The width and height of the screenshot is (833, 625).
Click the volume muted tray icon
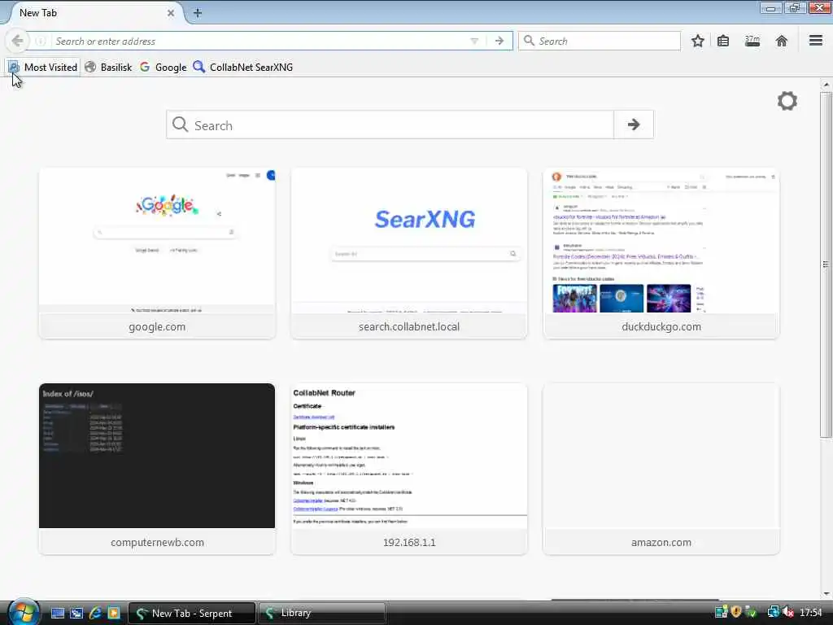pos(787,613)
